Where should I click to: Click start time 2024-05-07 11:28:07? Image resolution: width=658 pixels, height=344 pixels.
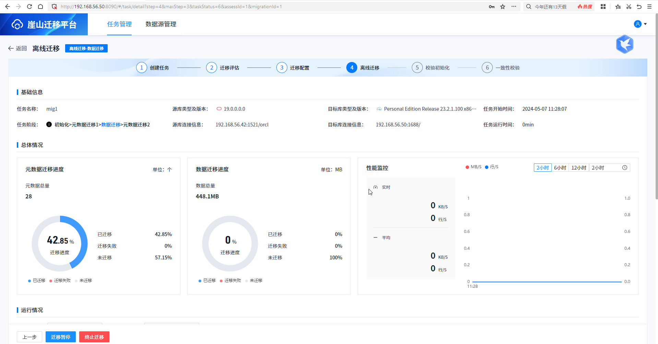545,109
